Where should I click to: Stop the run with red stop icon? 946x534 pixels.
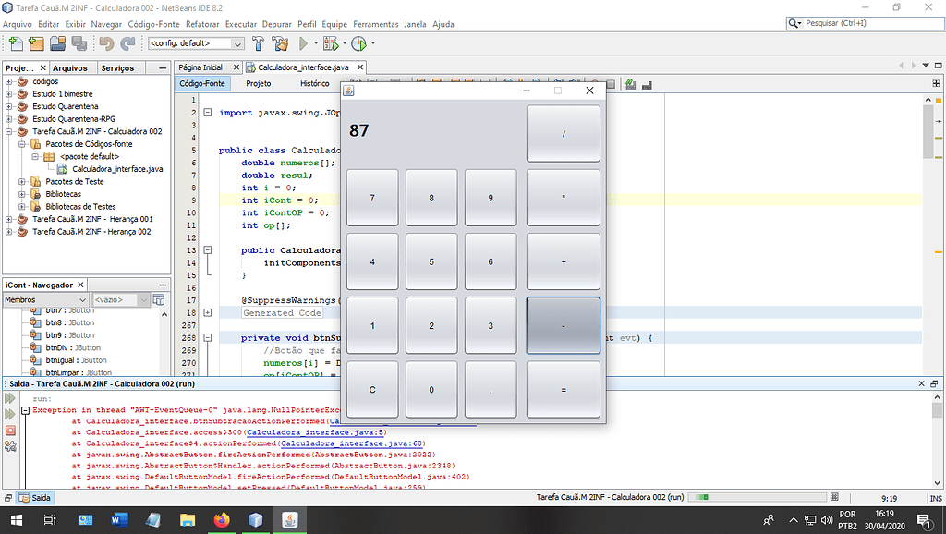click(11, 431)
